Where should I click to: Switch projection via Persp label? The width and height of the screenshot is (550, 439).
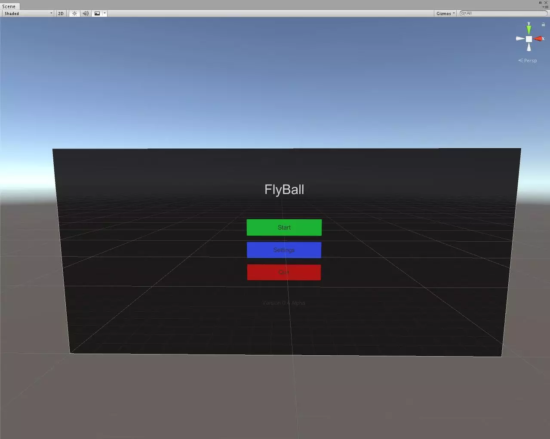pos(530,61)
